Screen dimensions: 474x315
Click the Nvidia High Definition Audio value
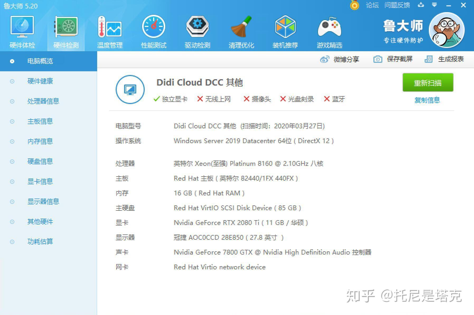coord(273,252)
